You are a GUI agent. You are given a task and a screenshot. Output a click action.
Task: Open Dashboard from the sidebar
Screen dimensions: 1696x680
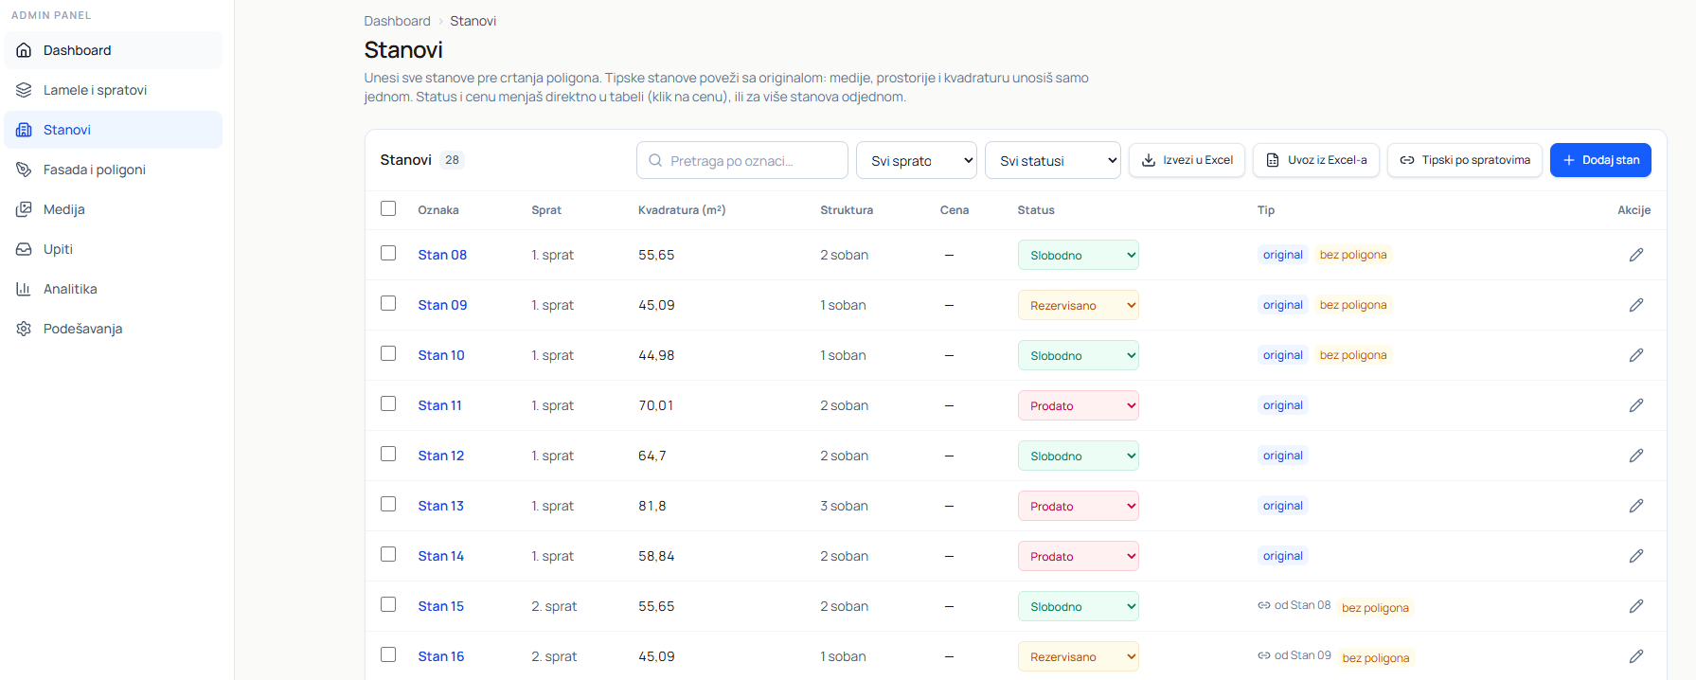click(x=113, y=50)
